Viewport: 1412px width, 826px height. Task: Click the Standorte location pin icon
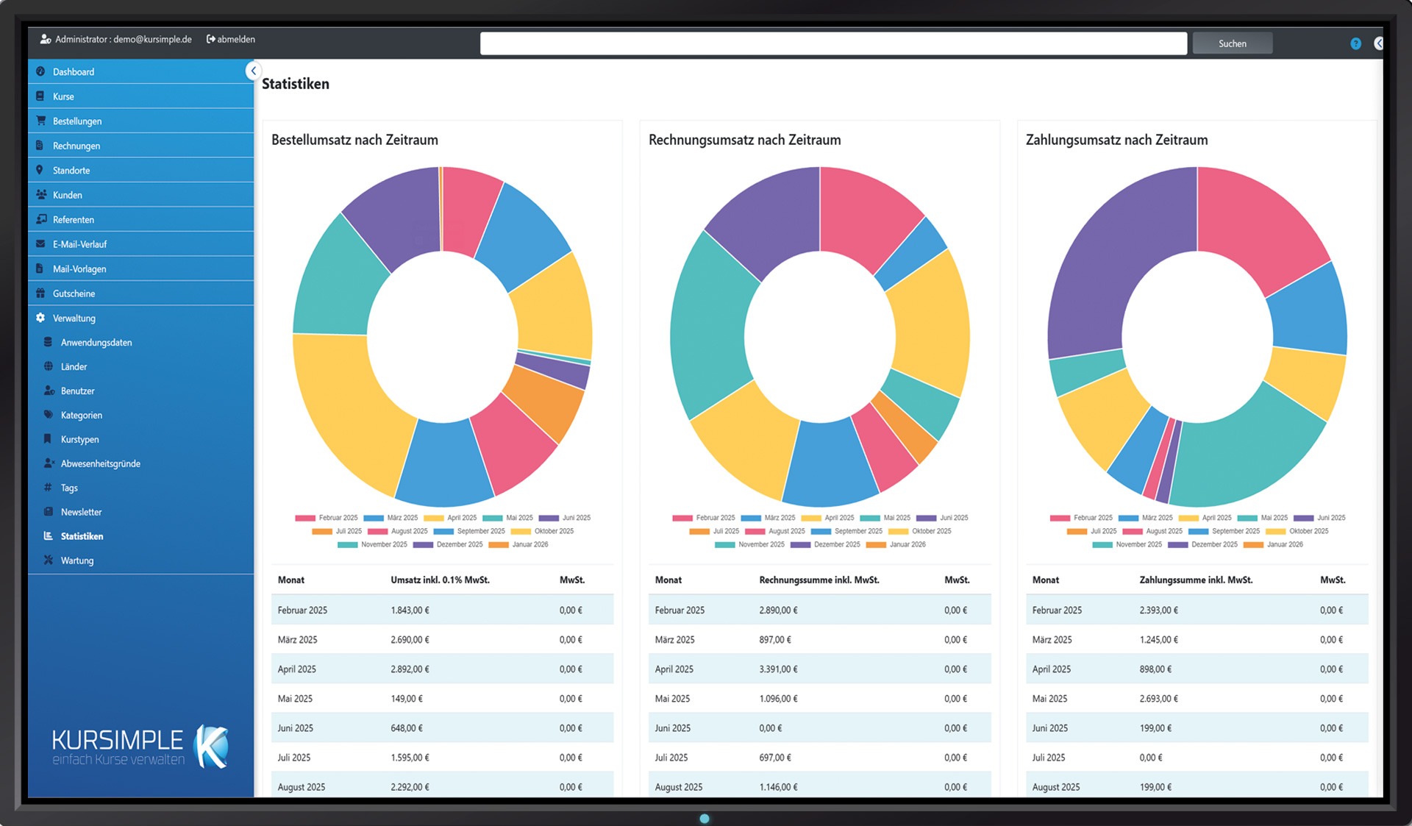pos(40,170)
